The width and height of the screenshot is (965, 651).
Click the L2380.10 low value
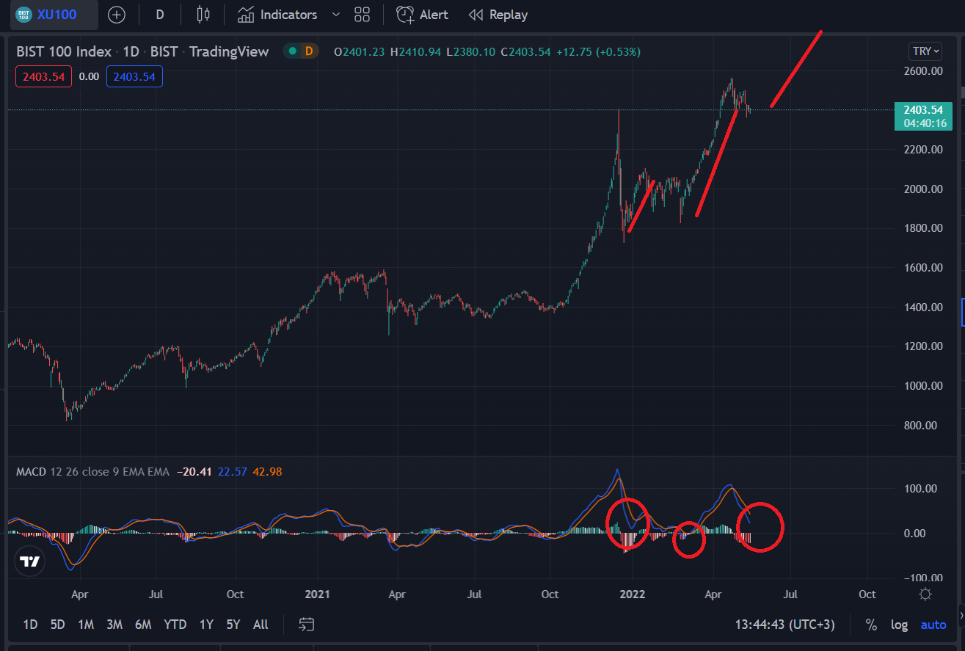click(x=470, y=52)
